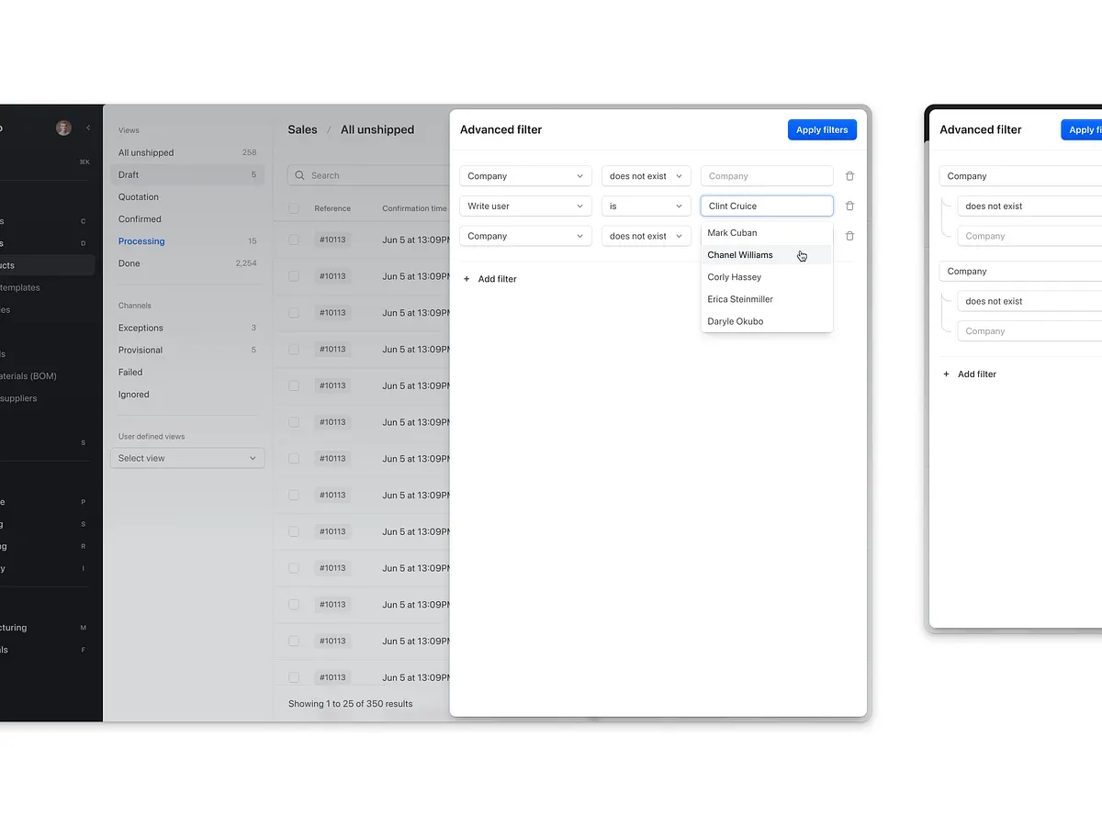1102x826 pixels.
Task: Click the cut-off Apply button in the right-hand panel
Action: (1082, 130)
